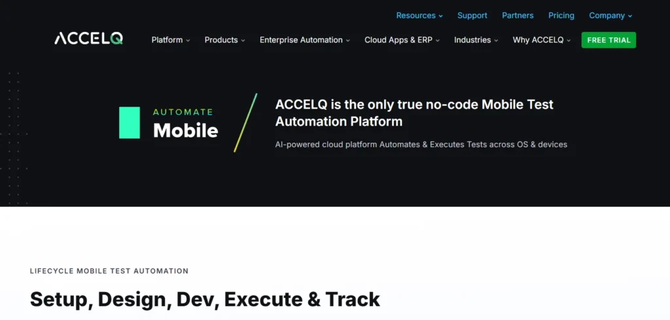Expand the Resources chevron arrow
The height and width of the screenshot is (320, 670).
tap(440, 16)
